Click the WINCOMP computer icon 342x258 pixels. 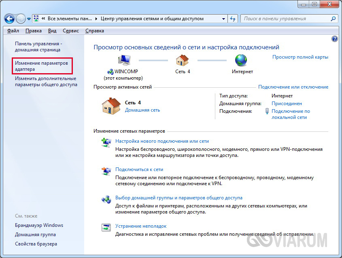point(123,60)
